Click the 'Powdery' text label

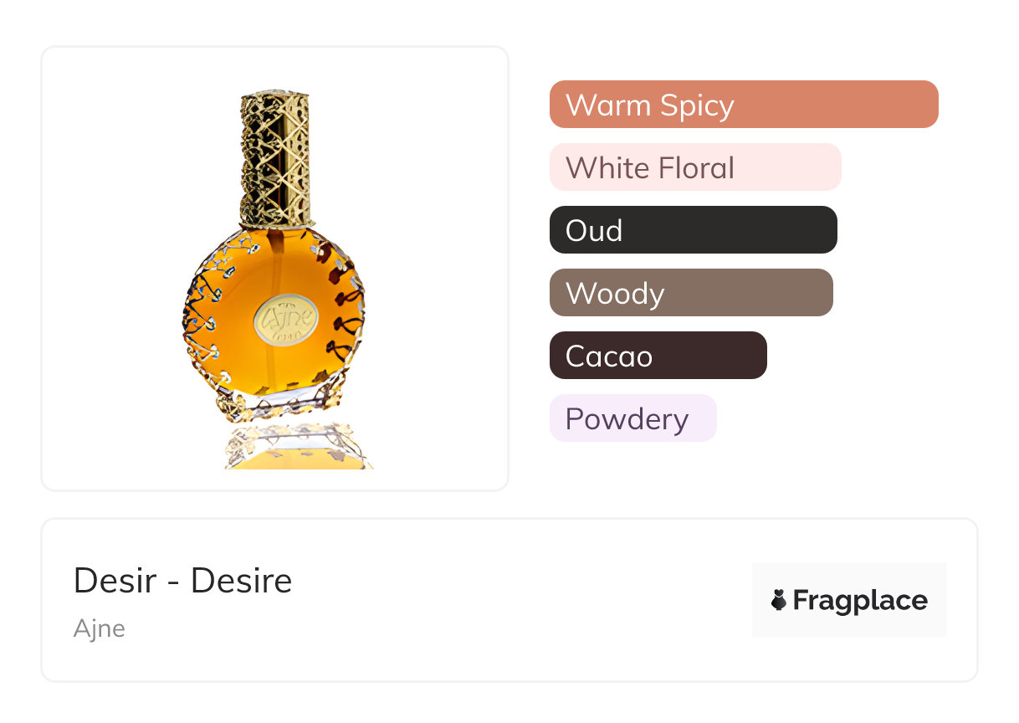point(627,418)
